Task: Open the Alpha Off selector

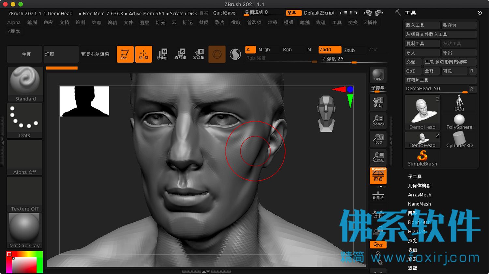Action: [25, 158]
